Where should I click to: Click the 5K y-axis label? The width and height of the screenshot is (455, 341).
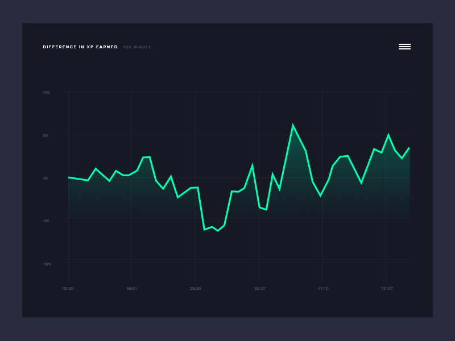(46, 135)
